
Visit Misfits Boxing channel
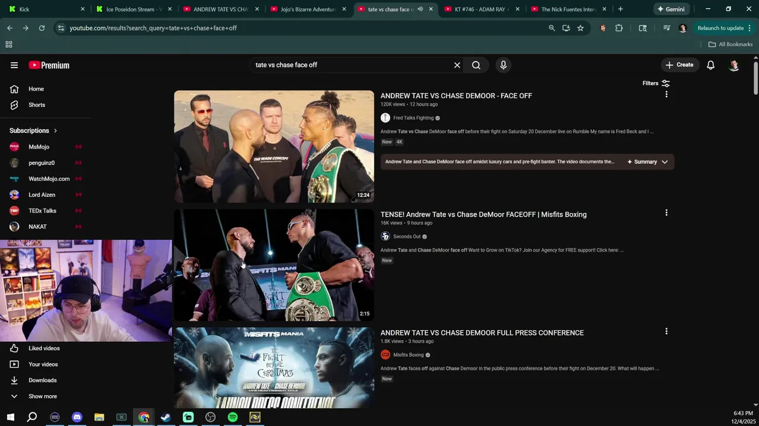click(409, 355)
